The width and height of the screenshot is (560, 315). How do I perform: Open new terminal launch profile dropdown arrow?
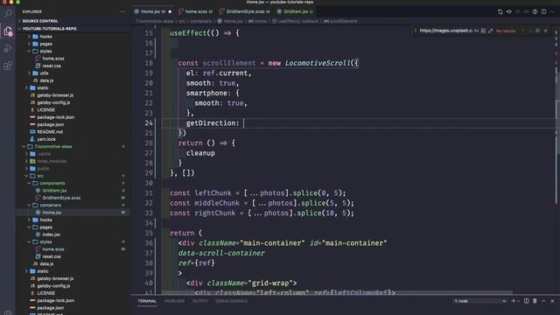click(x=518, y=301)
